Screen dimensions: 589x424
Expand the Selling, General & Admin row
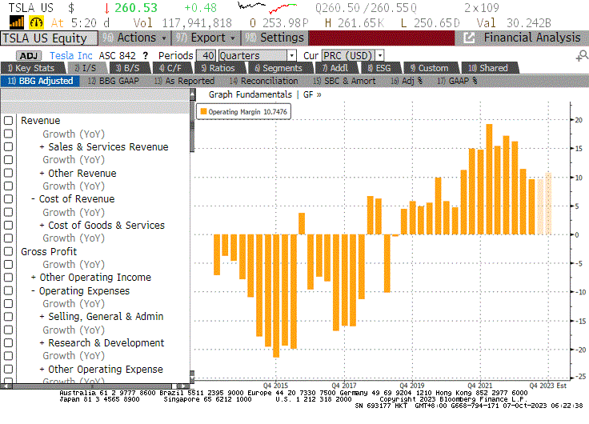tap(42, 317)
